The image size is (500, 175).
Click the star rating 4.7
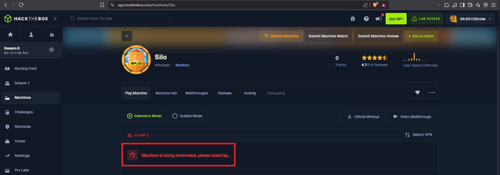(x=374, y=58)
